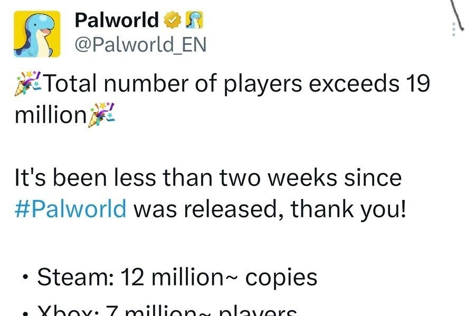
Task: Click the gold verified checkmark badge
Action: point(171,21)
